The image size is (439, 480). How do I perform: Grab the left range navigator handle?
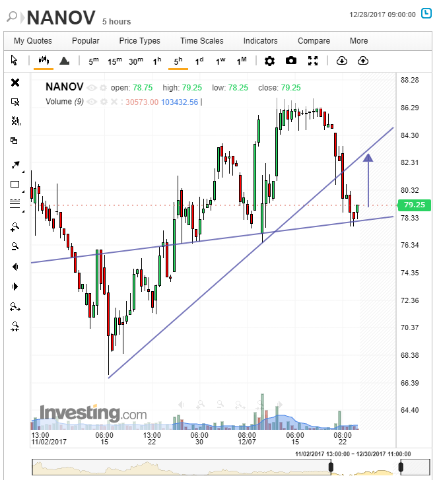(x=331, y=467)
